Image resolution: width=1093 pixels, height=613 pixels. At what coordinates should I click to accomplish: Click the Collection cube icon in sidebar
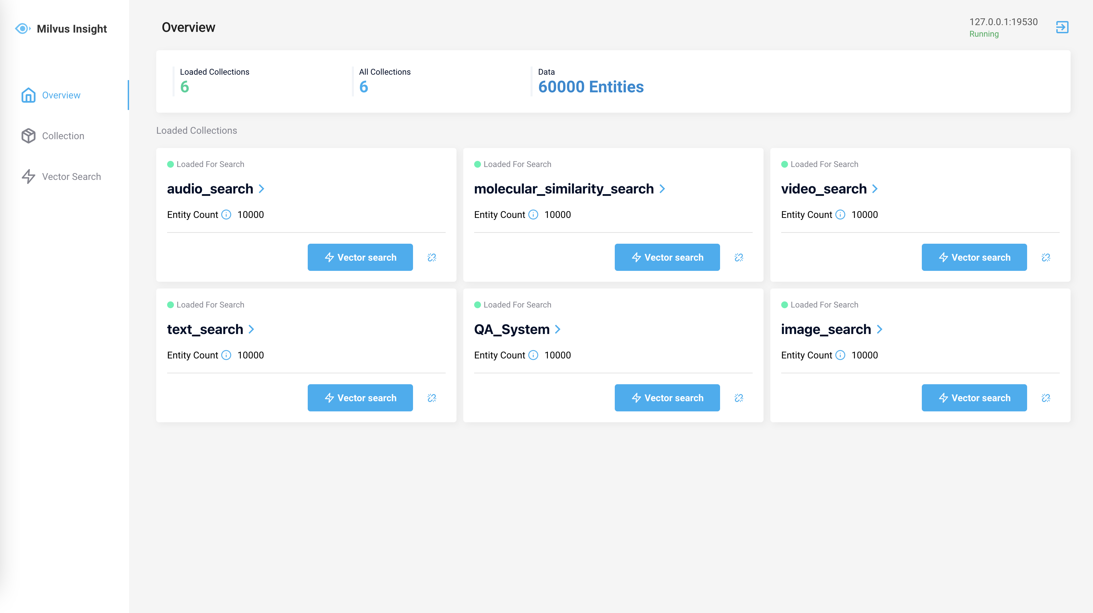tap(29, 136)
